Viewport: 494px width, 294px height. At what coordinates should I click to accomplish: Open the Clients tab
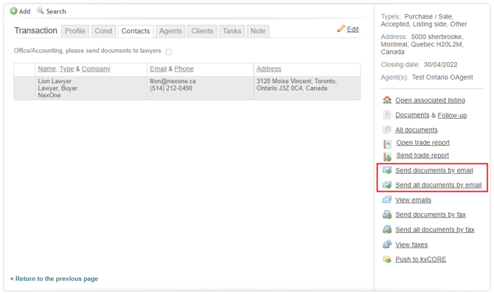click(202, 31)
